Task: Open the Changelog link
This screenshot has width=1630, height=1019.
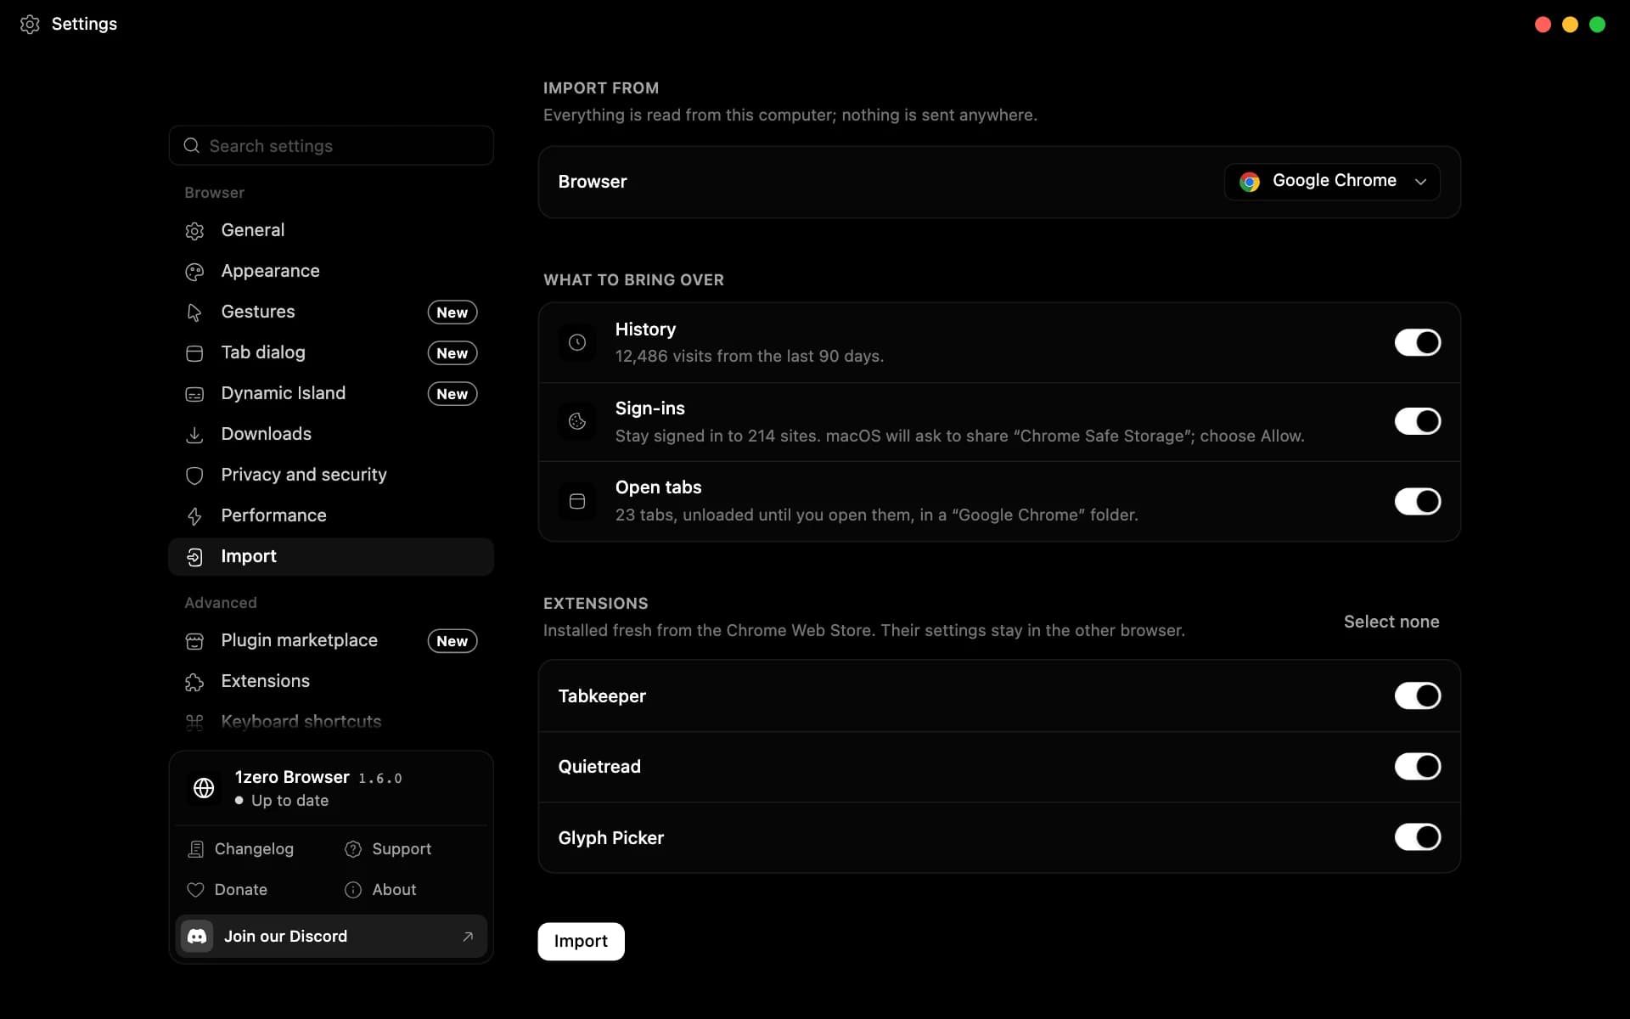Action: point(240,849)
